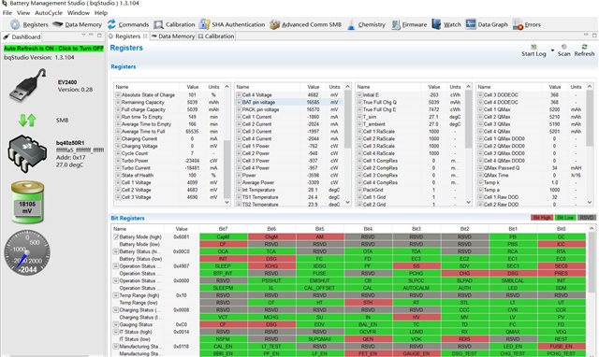Open the Chemistry tool
The height and width of the screenshot is (357, 599).
tap(366, 24)
